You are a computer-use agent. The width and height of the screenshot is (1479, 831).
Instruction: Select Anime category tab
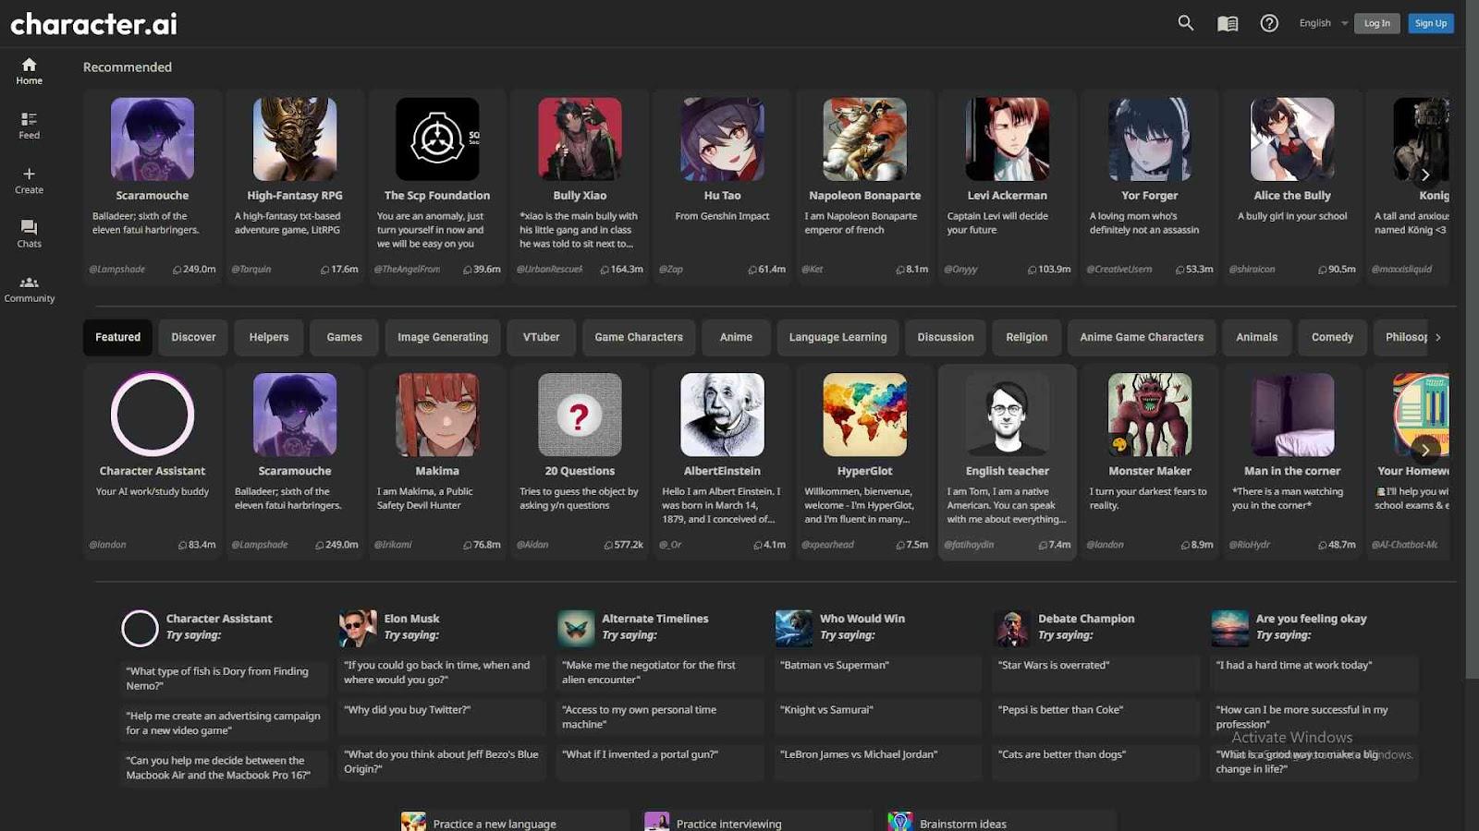(736, 337)
